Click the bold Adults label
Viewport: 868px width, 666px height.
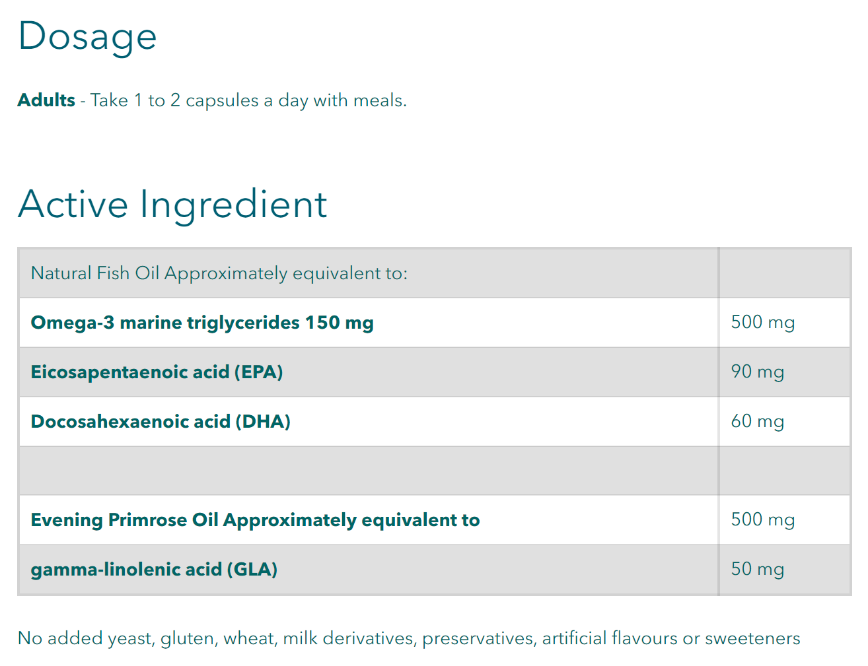pos(46,100)
